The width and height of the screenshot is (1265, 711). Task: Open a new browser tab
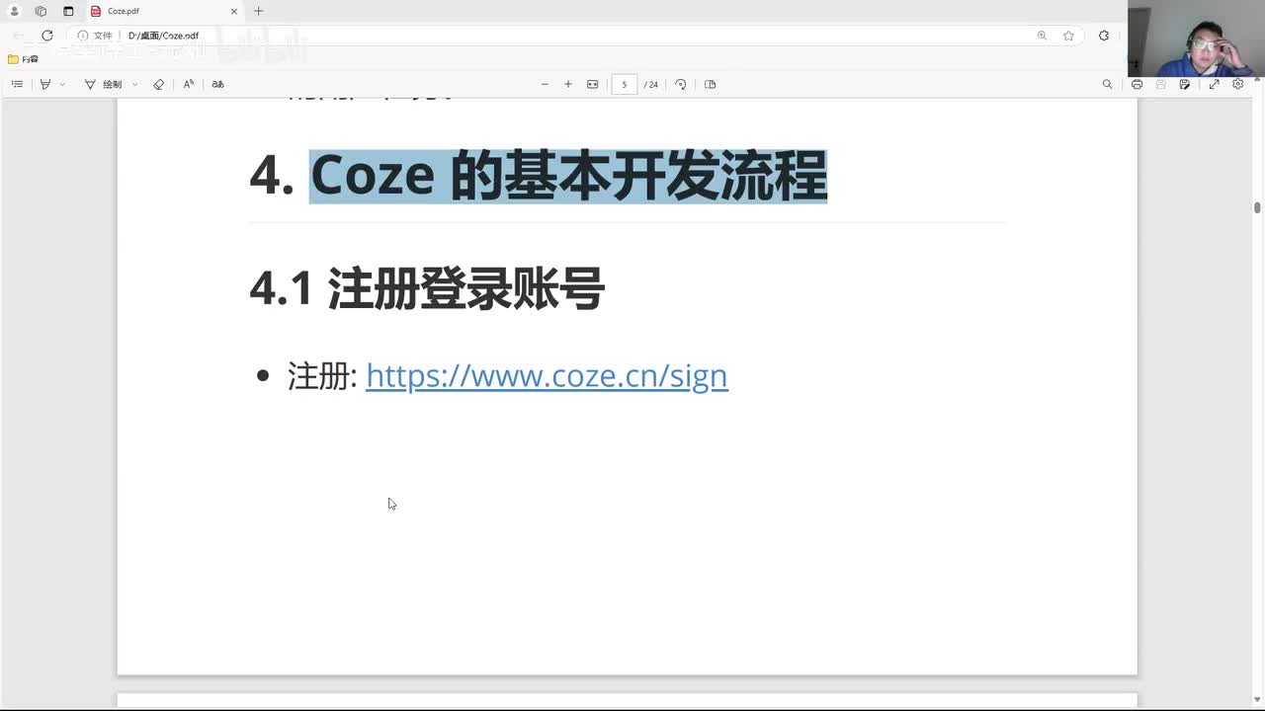259,11
